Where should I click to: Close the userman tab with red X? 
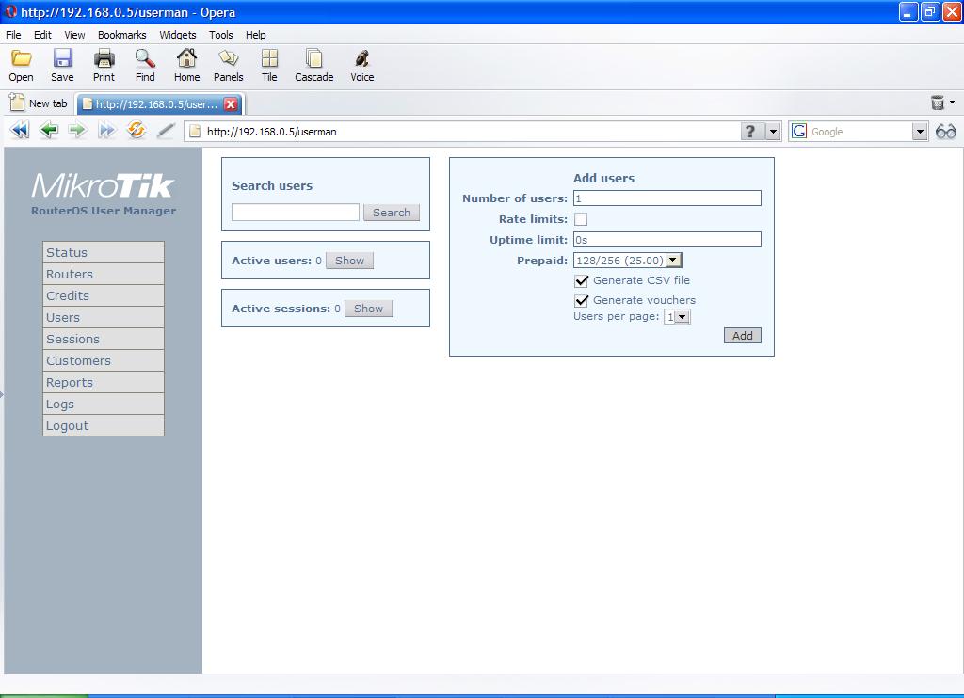(231, 103)
